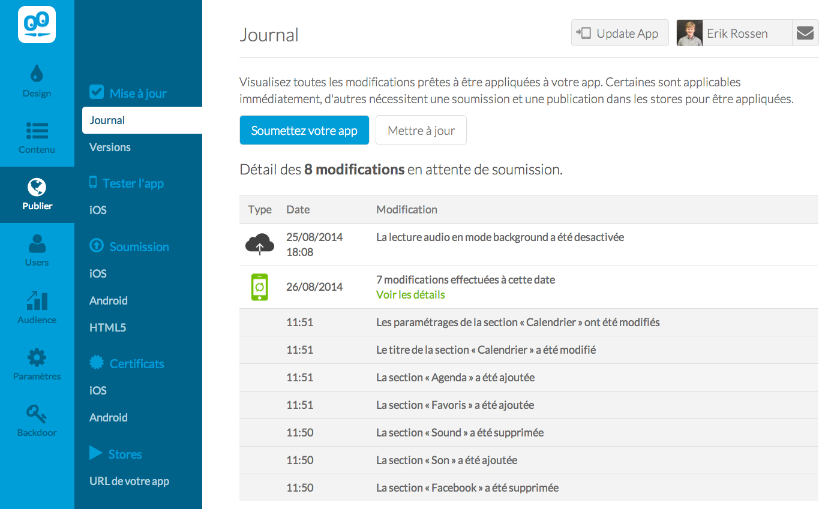Click the green phone refresh icon
Viewport: 837px width, 509px height.
tap(259, 287)
